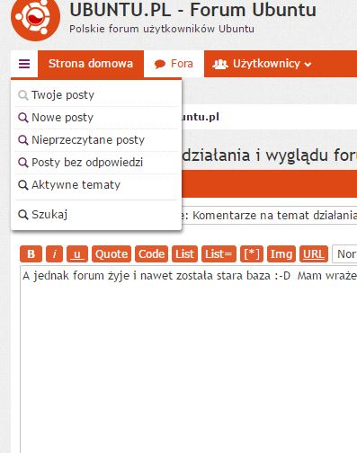Apply bold formatting with the B button
357x453 pixels.
pyautogui.click(x=31, y=254)
